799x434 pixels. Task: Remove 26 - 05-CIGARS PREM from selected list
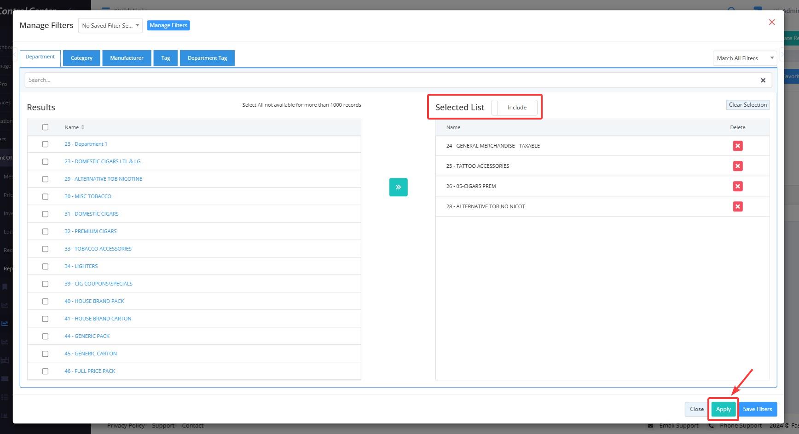pyautogui.click(x=737, y=186)
